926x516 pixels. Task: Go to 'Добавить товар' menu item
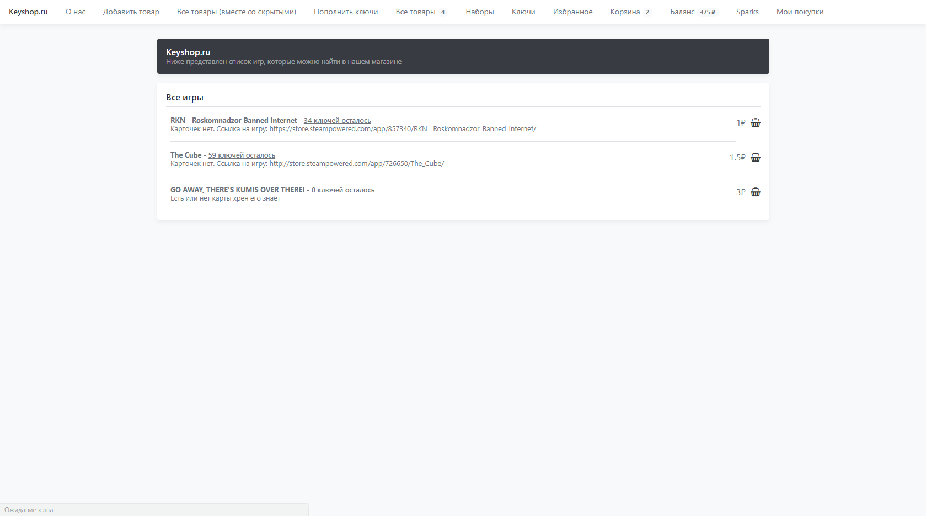click(131, 12)
